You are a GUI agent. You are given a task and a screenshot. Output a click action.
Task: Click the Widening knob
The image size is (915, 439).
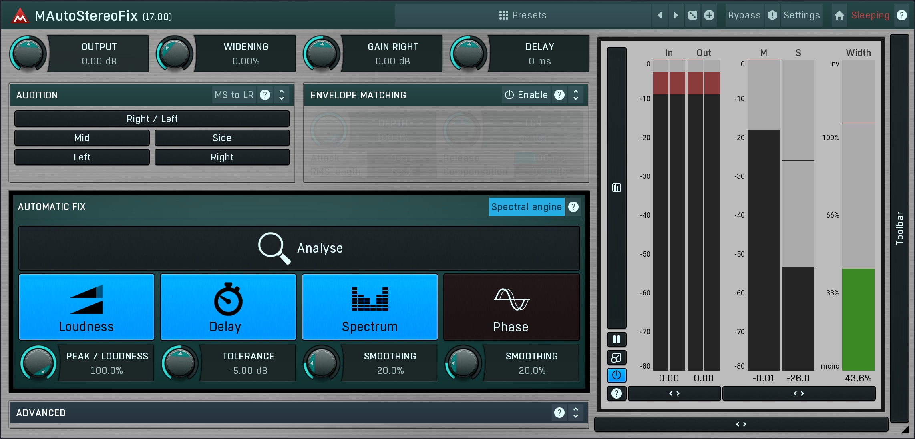click(175, 54)
